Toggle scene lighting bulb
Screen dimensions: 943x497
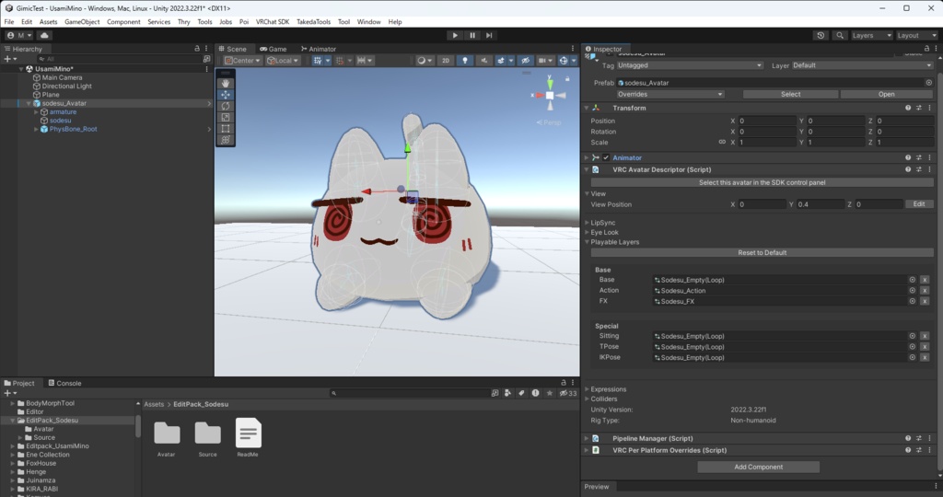[x=465, y=61]
